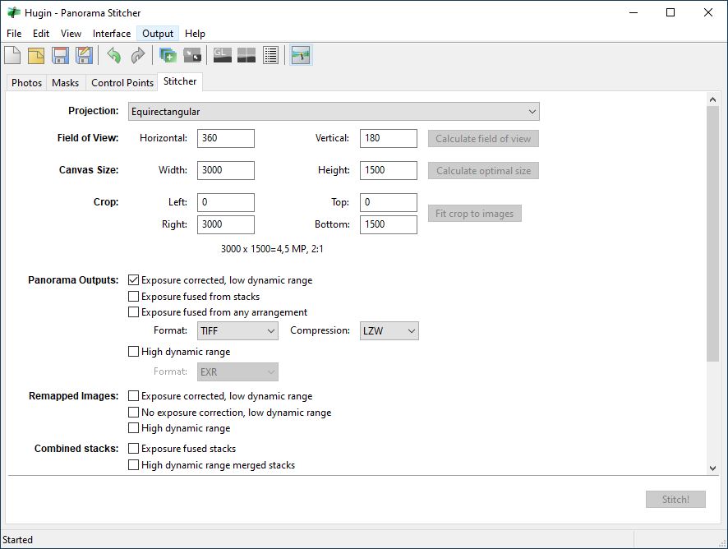Click the canvas Width input field

(x=226, y=170)
